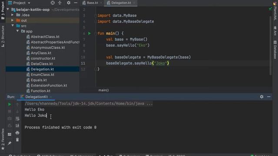Image resolution: width=278 pixels, height=156 pixels.
Task: Collapse the belajar-kotlin-oop root node
Action: [x=8, y=9]
